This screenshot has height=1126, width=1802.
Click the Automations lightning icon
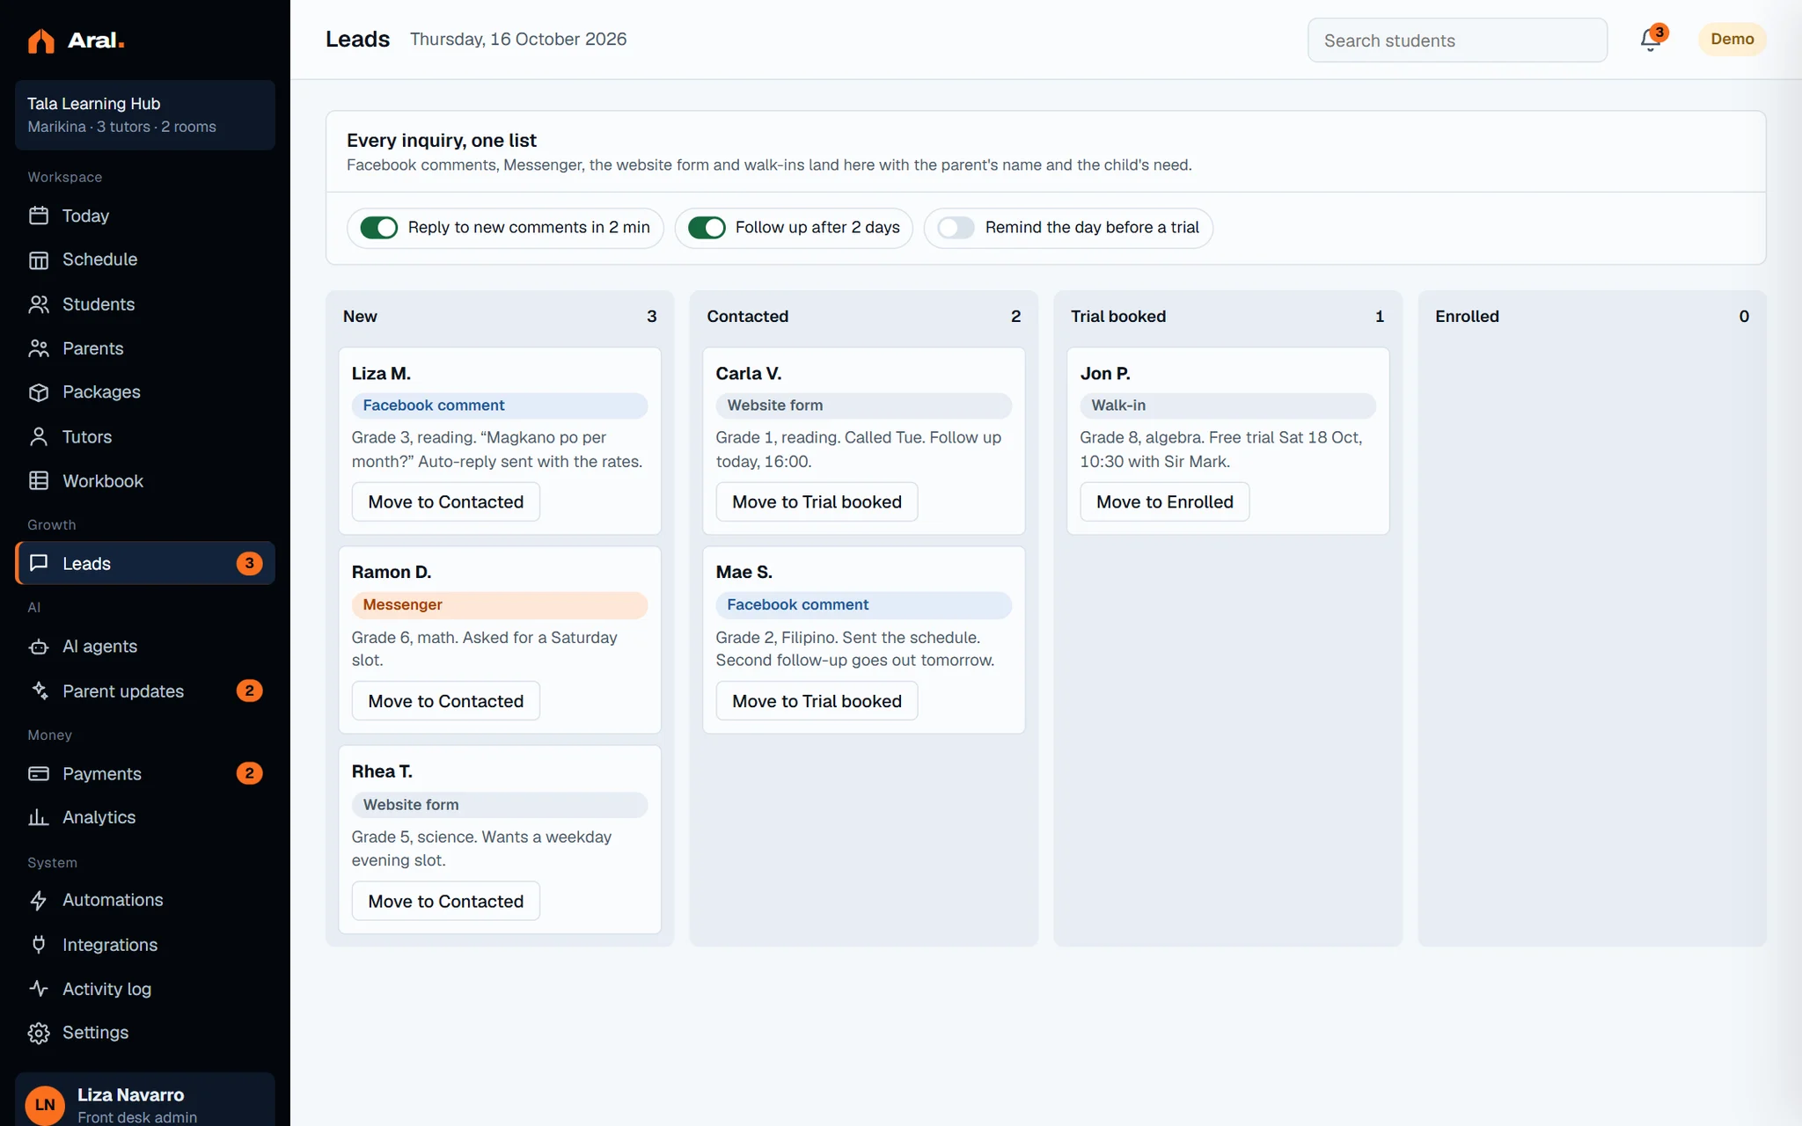(x=39, y=900)
